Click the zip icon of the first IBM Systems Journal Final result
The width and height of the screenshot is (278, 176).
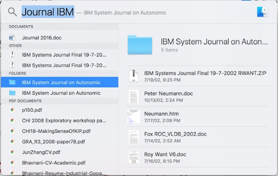12,55
